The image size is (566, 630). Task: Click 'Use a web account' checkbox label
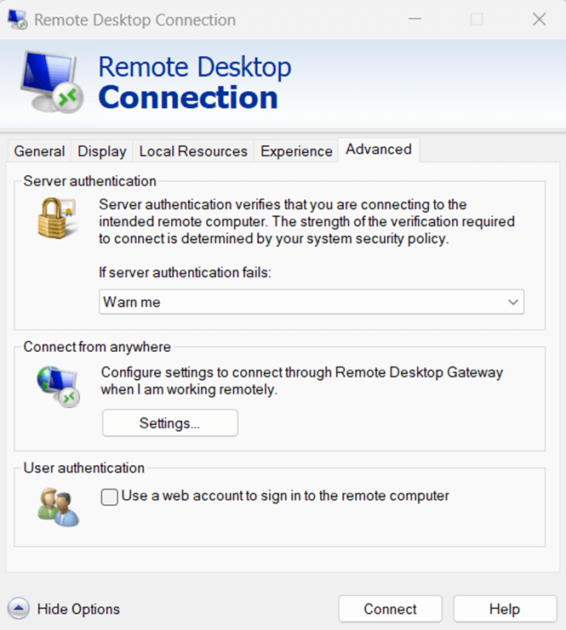tap(285, 496)
